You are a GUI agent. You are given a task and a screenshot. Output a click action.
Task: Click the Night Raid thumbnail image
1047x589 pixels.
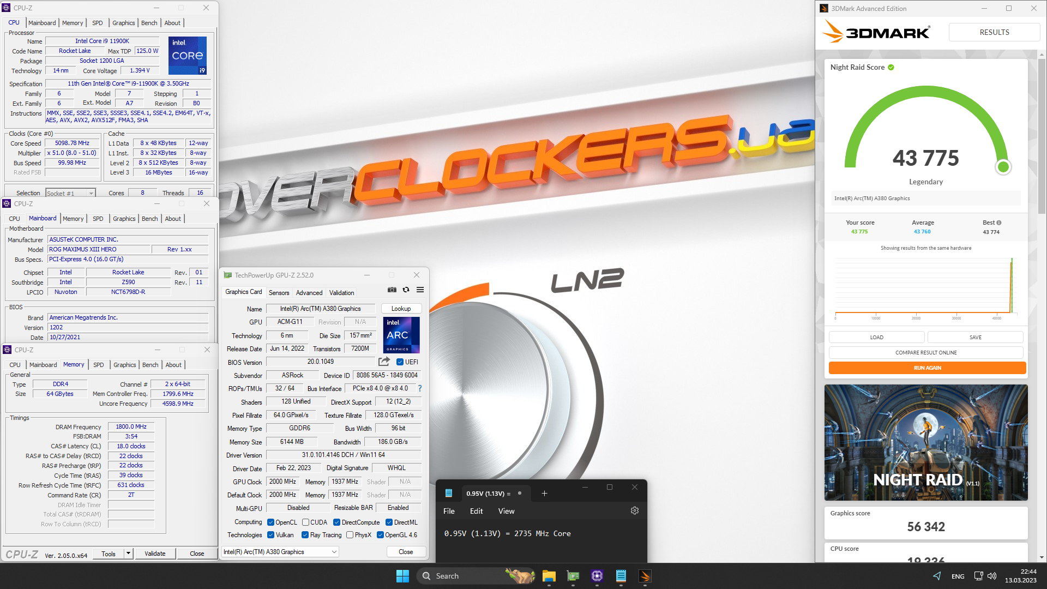[x=926, y=442]
